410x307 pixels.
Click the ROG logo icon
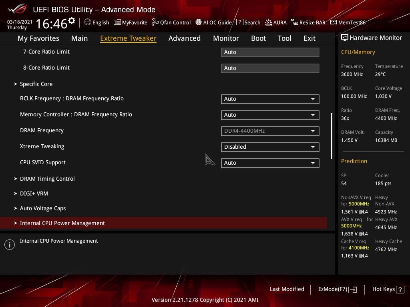tap(17, 9)
